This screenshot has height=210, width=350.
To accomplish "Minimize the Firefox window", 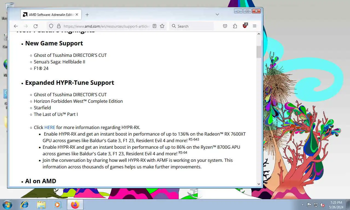I will 238,11.
